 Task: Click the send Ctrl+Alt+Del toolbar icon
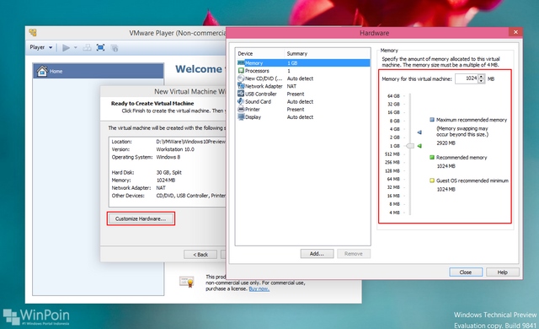tap(88, 48)
